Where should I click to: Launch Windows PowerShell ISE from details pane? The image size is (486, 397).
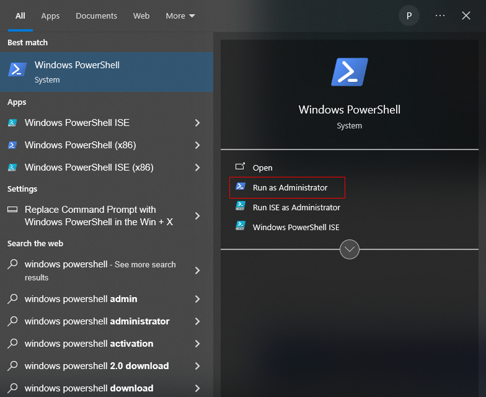(x=296, y=227)
